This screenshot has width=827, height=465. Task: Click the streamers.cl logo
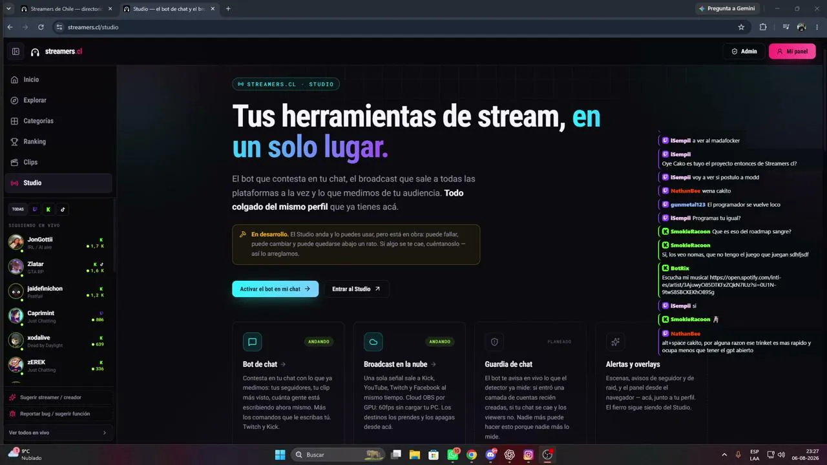coord(56,52)
